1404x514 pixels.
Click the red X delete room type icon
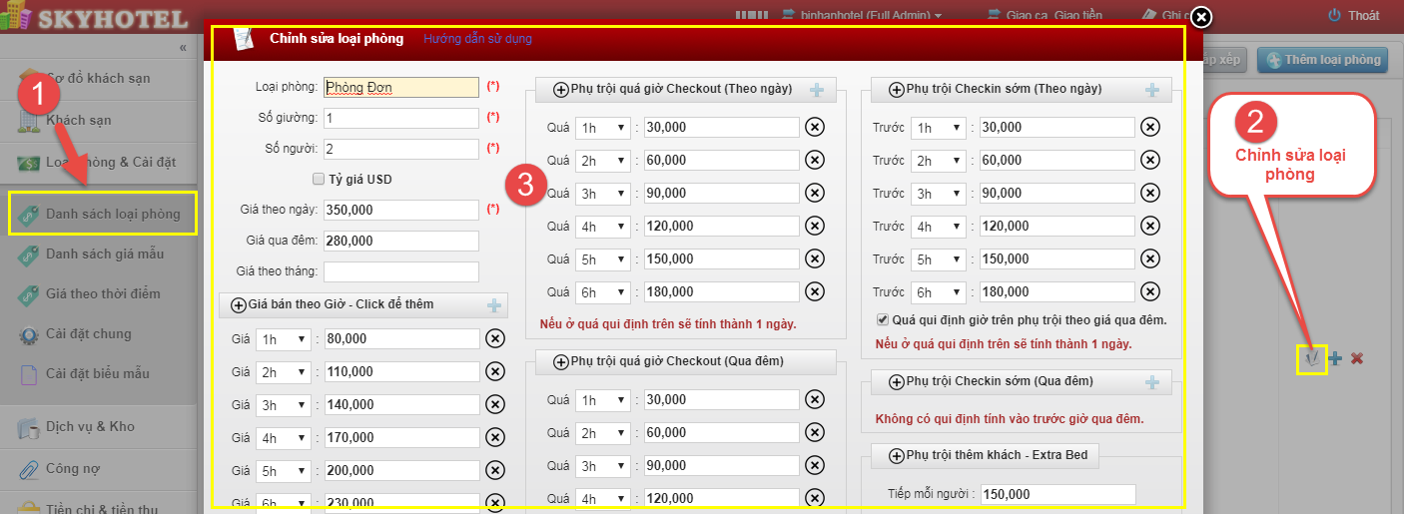[1357, 358]
